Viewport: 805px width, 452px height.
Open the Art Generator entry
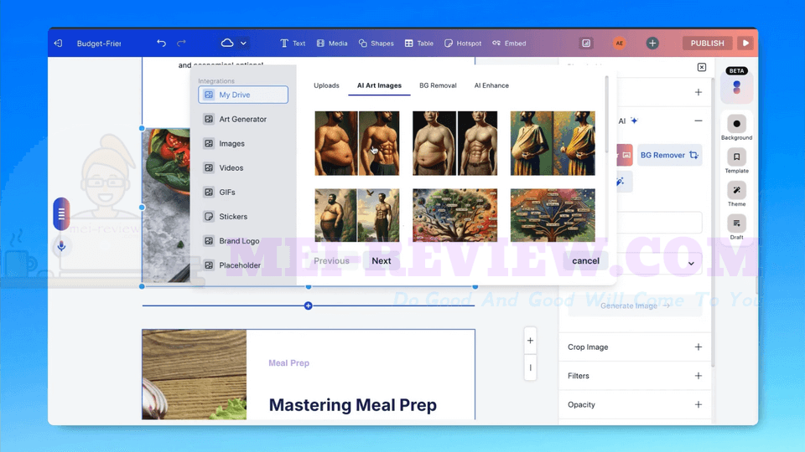[x=243, y=119]
